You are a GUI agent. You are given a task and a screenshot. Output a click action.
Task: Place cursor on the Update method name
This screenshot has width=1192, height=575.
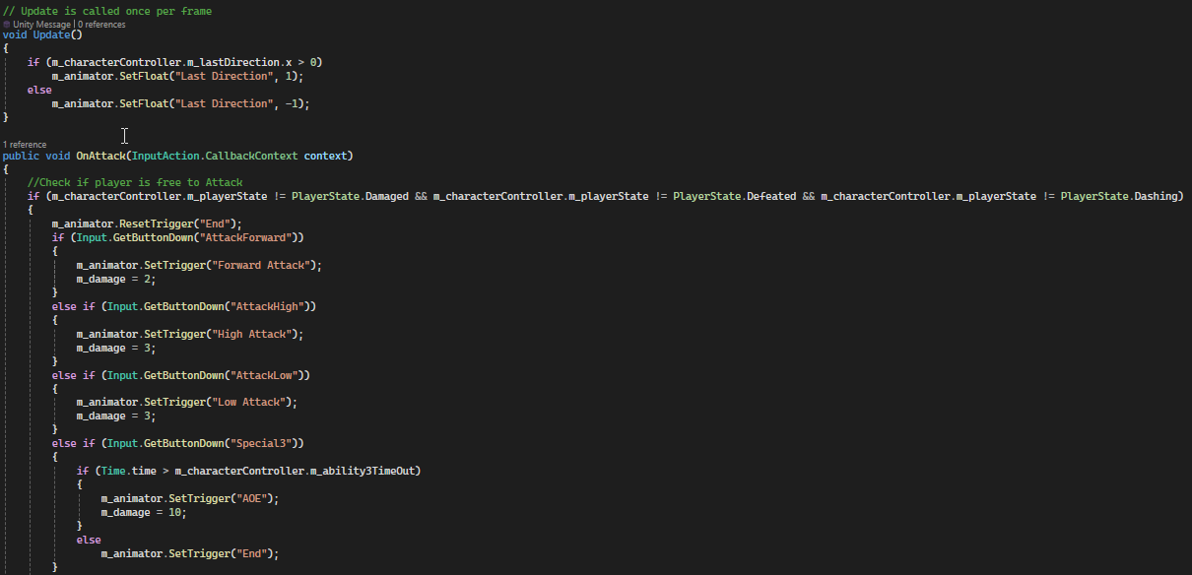point(51,34)
